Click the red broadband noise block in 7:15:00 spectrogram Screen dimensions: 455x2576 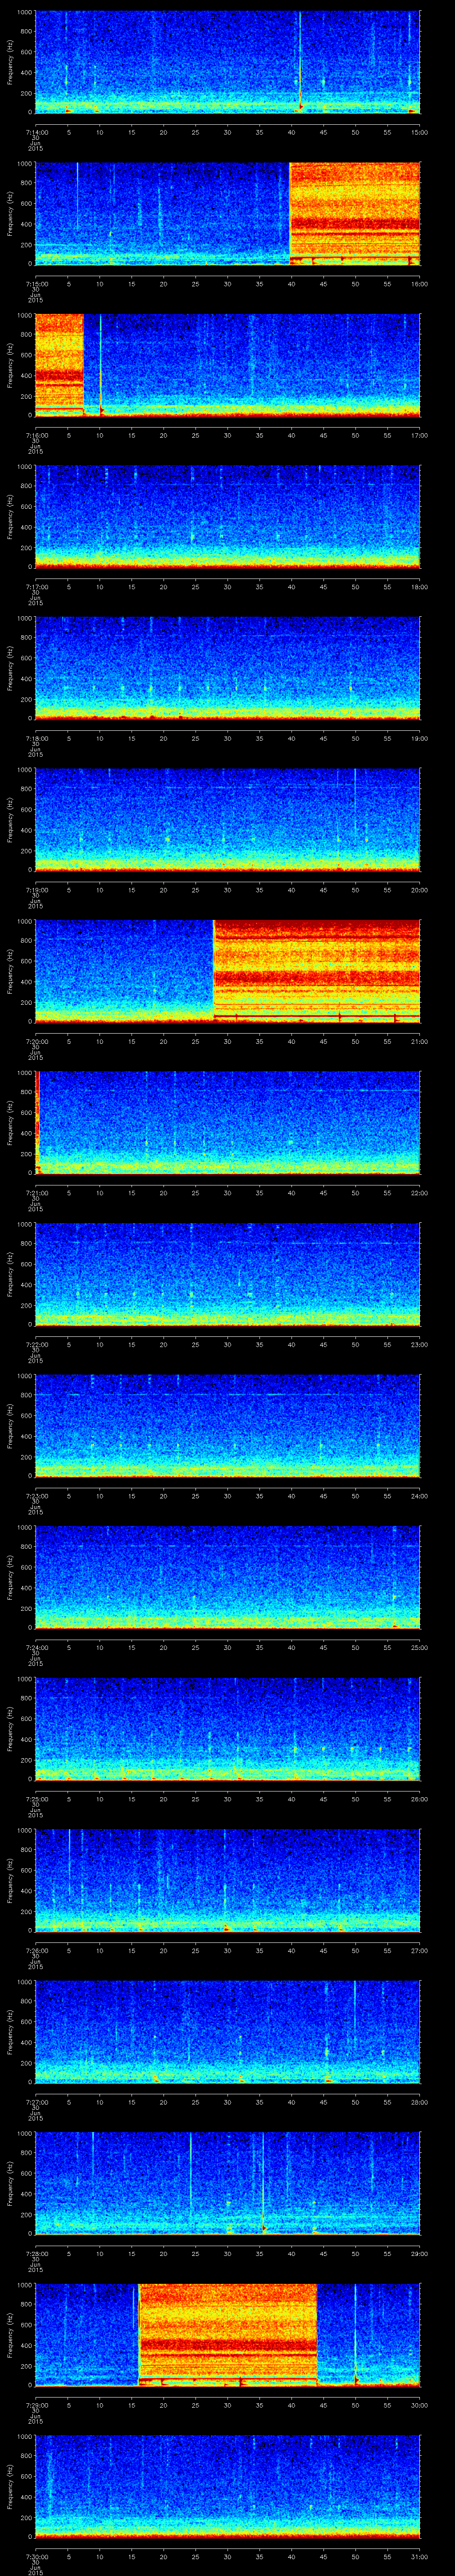355,213
